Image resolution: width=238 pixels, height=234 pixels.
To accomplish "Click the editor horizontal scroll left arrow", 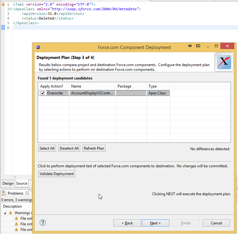I will 15,177.
